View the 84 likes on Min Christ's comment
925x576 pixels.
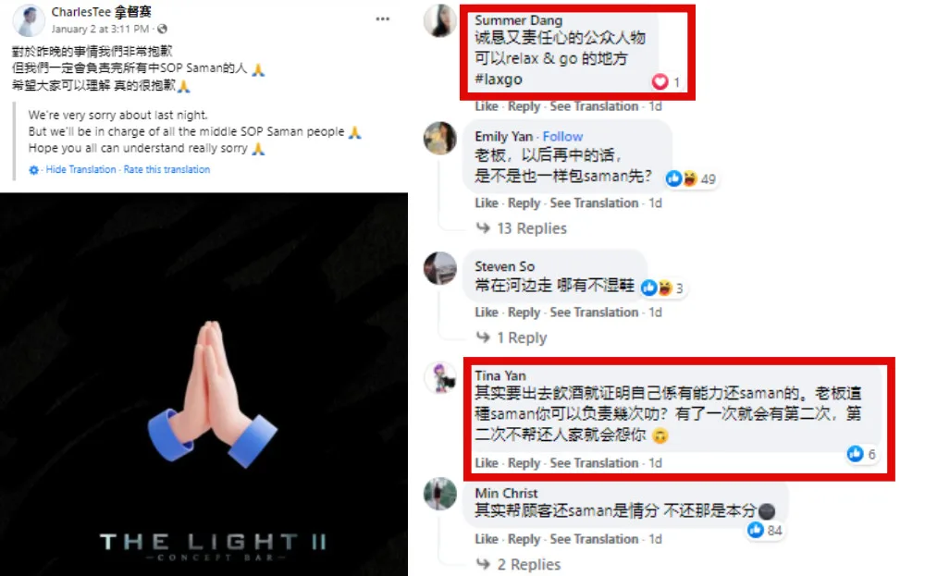765,530
